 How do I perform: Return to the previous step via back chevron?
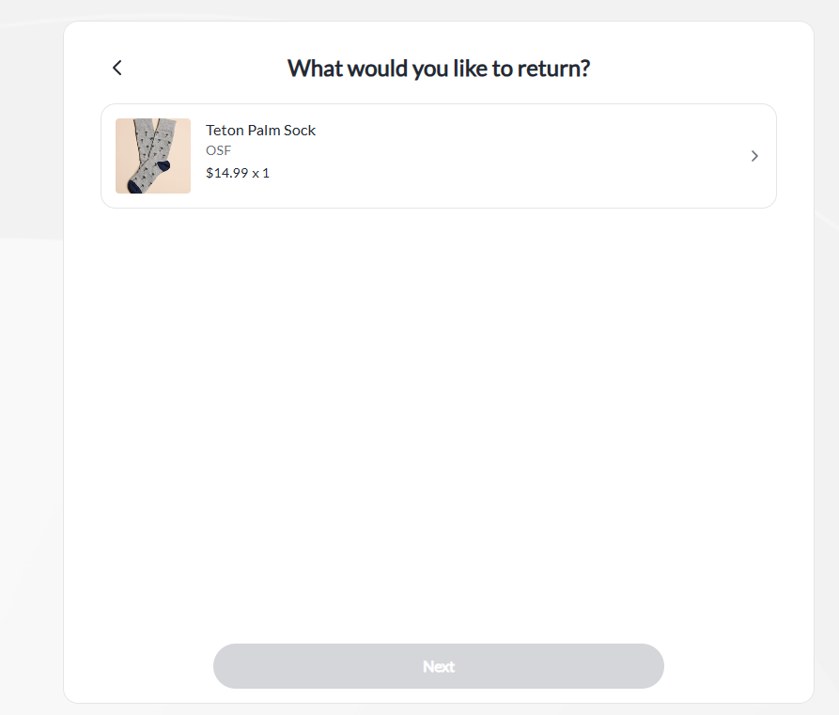pyautogui.click(x=117, y=68)
